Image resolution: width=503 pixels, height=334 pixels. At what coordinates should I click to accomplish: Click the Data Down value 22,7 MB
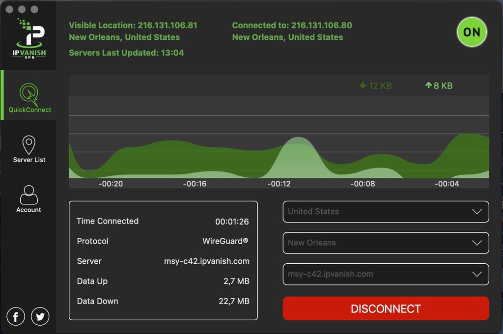point(234,301)
